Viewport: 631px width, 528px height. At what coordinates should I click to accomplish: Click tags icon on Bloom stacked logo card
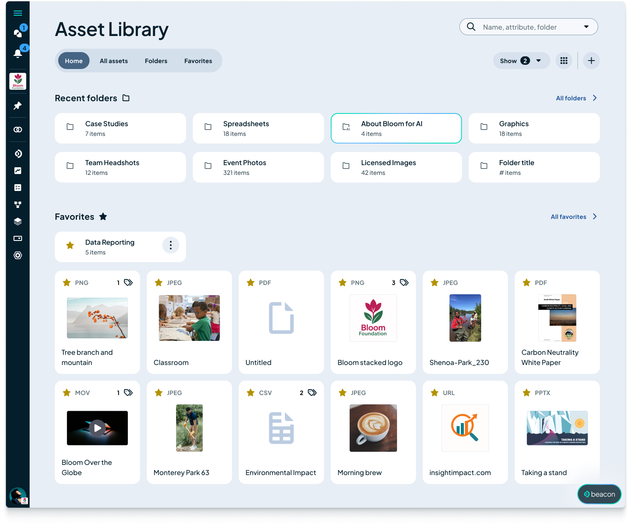point(404,282)
